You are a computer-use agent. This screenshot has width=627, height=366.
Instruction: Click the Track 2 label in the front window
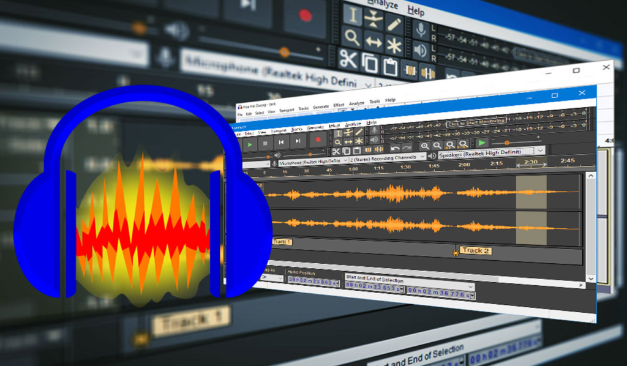(475, 250)
